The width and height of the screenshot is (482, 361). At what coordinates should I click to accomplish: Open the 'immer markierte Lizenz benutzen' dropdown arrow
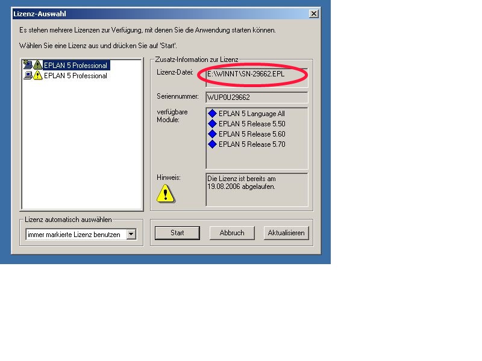pos(131,234)
